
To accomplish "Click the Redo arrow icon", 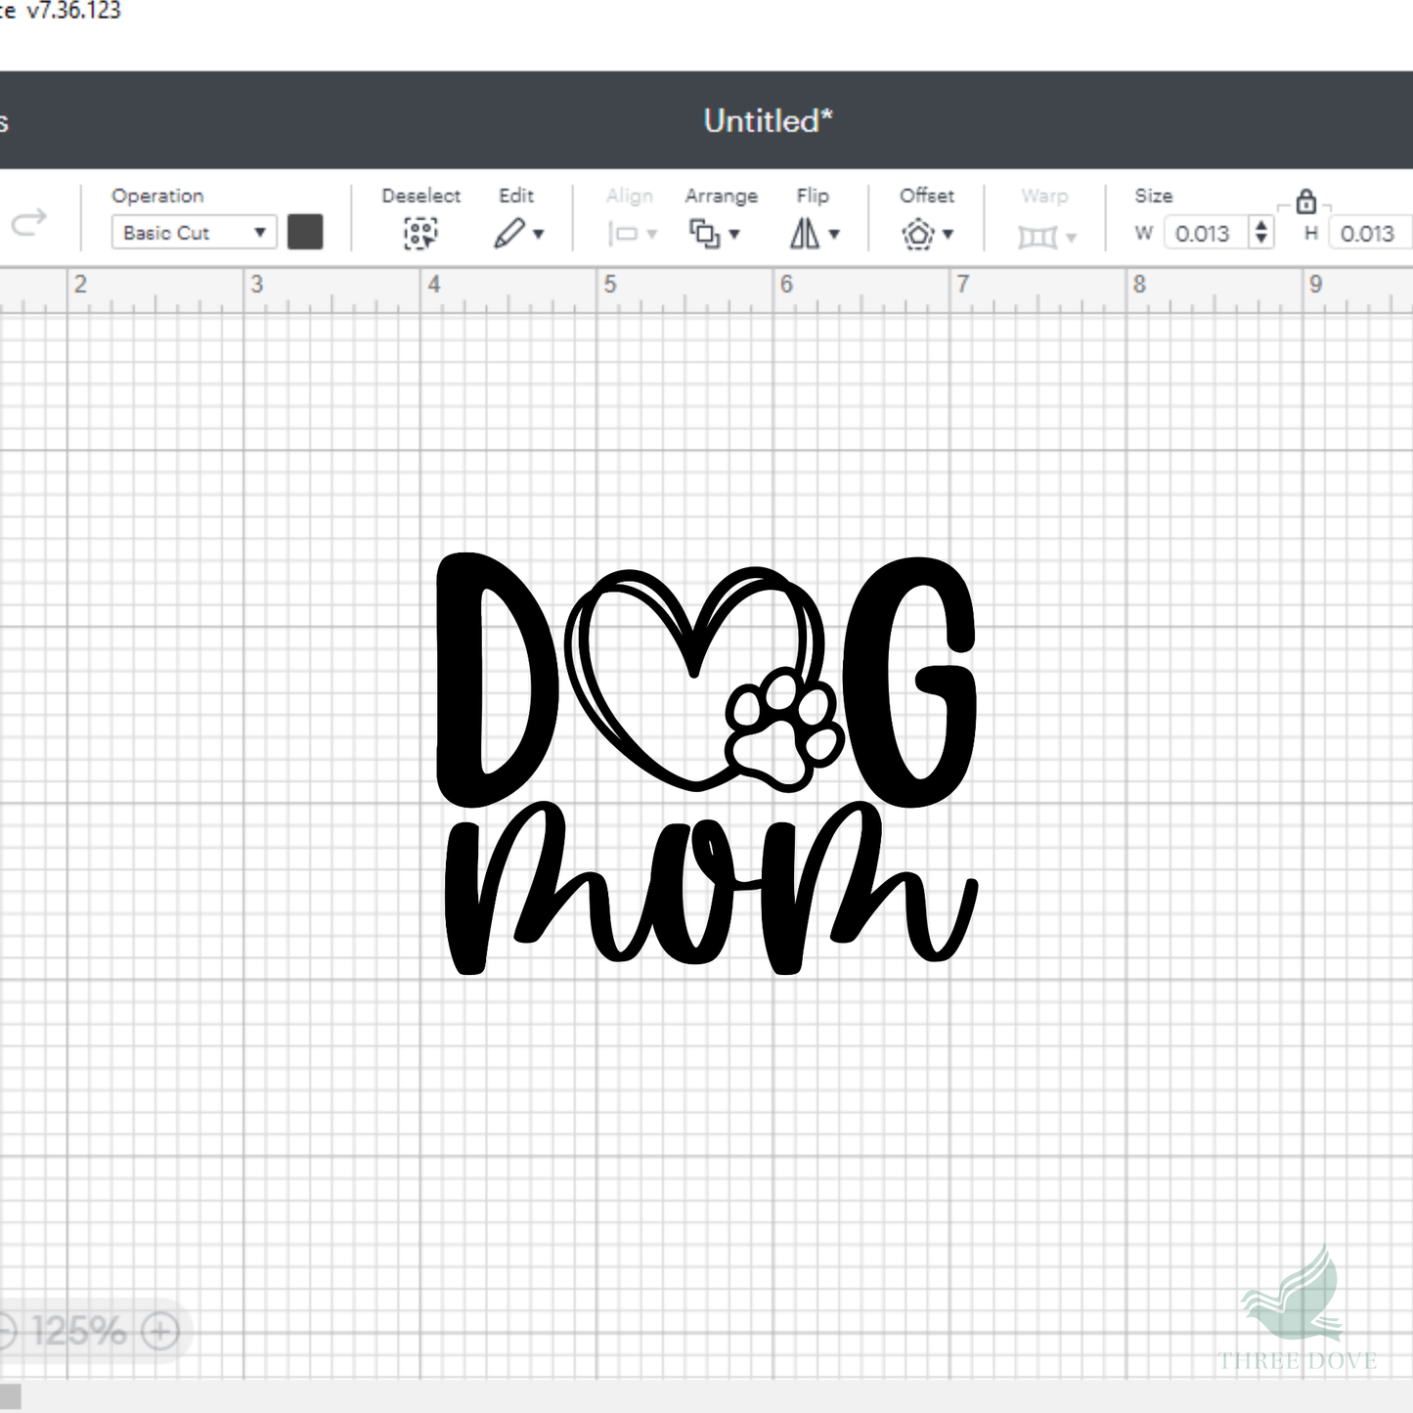I will tap(28, 223).
